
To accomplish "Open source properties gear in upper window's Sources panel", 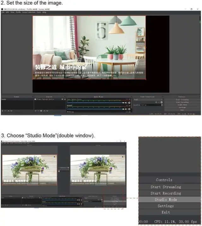I will 42,111.
